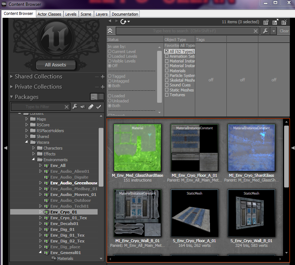Enable the Sound Cues type checkbox
Image resolution: width=295 pixels, height=265 pixels.
(x=167, y=85)
